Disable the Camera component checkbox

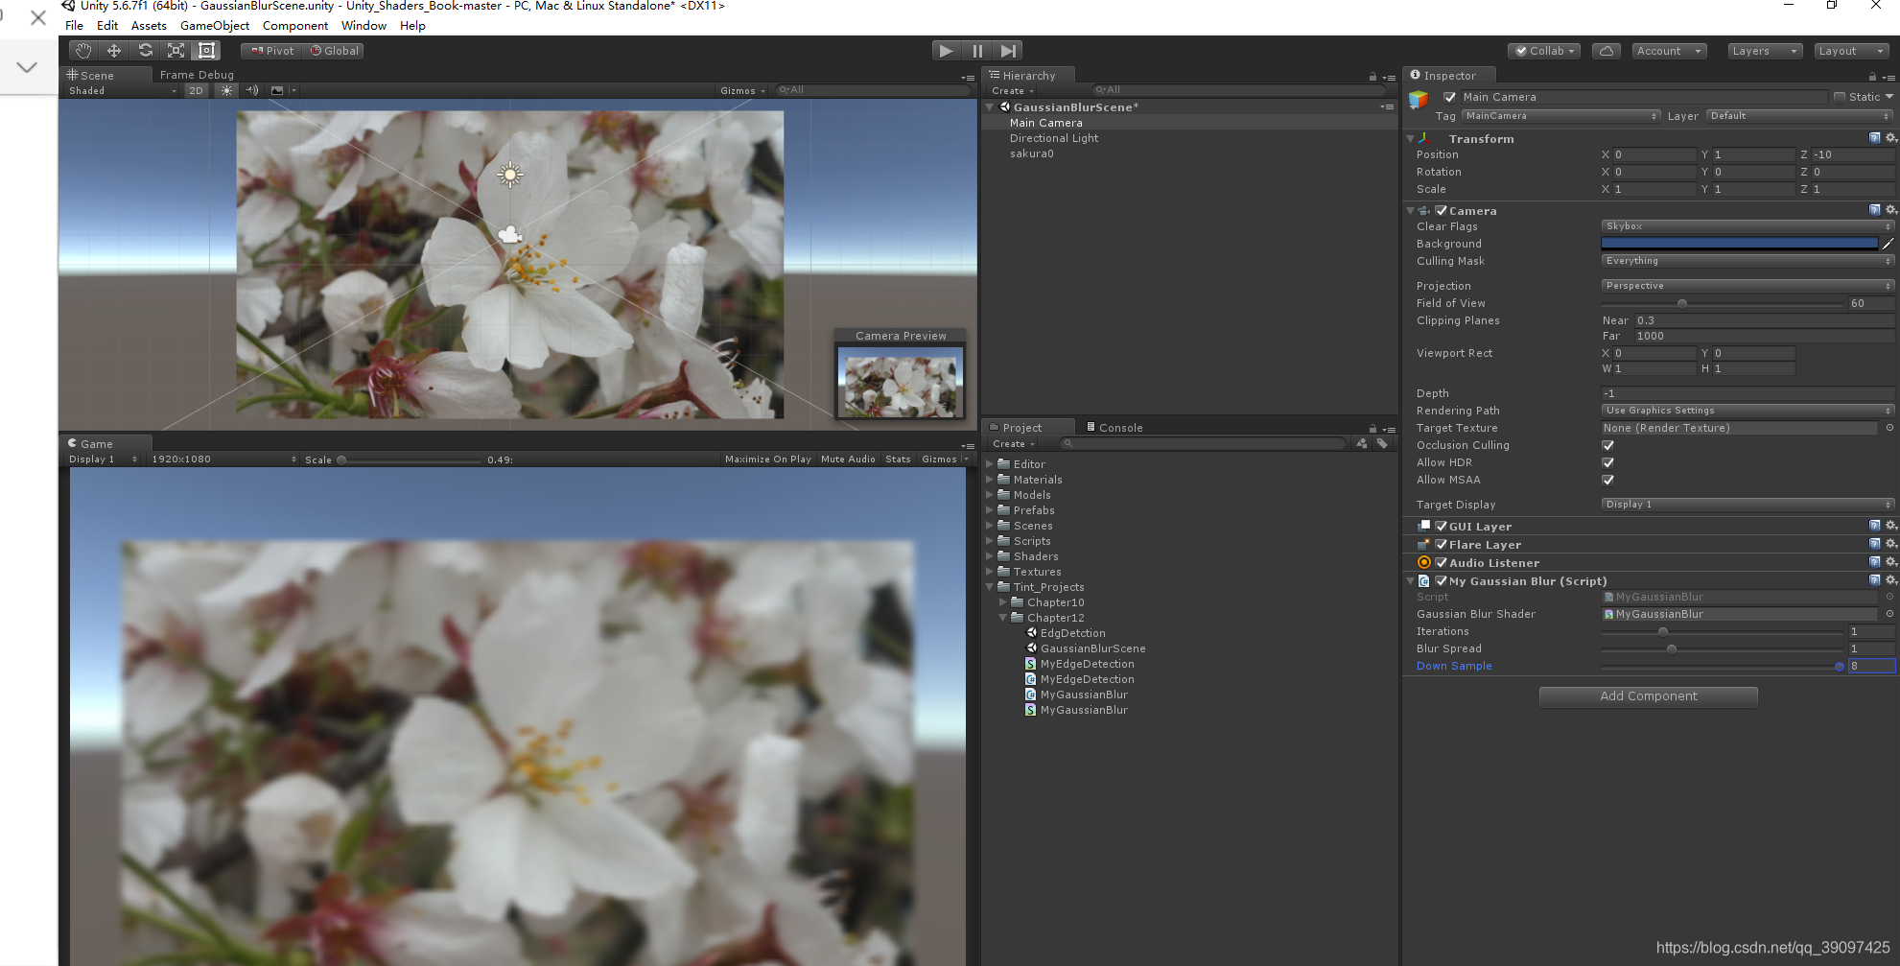point(1441,210)
